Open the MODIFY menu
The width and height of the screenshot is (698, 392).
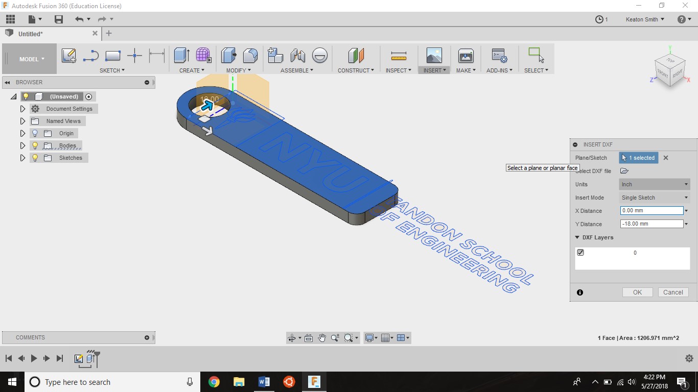point(239,70)
